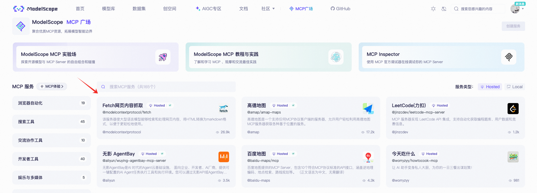Click the Hosted tag on LeetCode card
This screenshot has width=537, height=193.
(439, 105)
